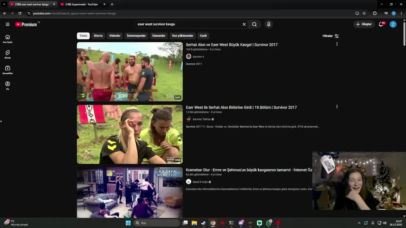Clear the search query with the X
The image size is (406, 228).
[244, 24]
